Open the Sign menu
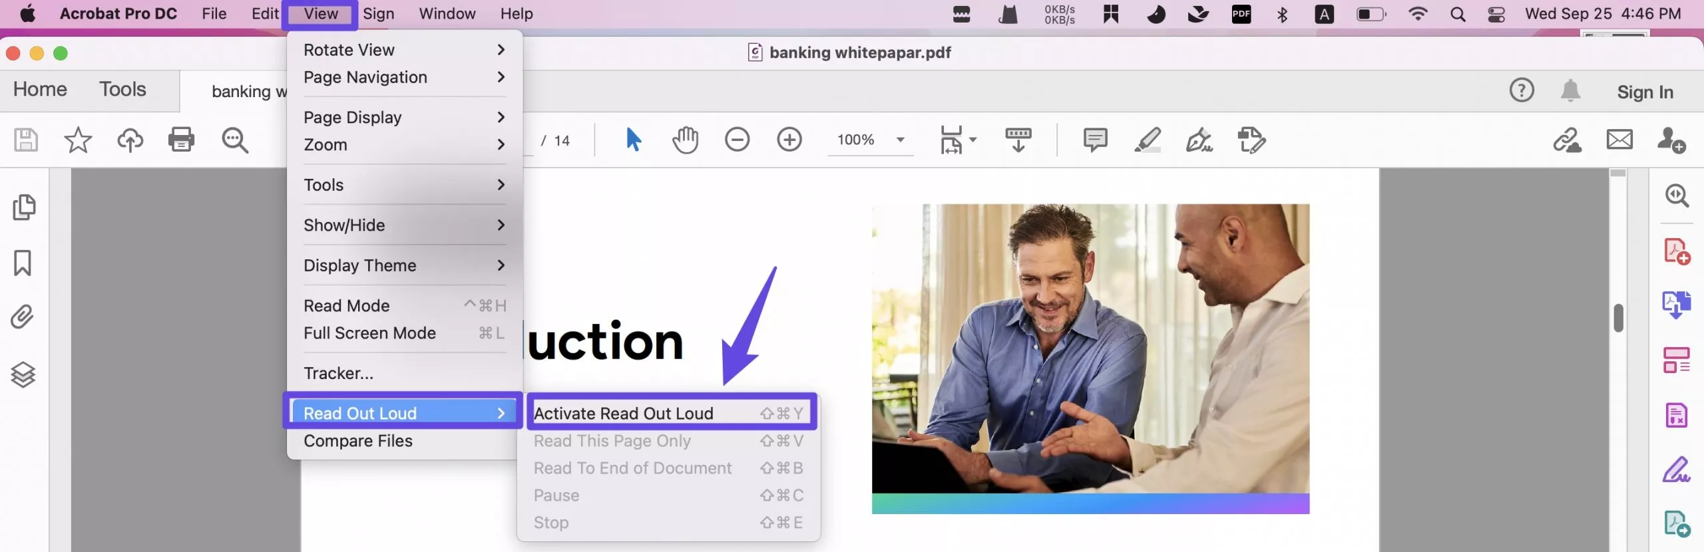This screenshot has height=552, width=1704. (379, 14)
